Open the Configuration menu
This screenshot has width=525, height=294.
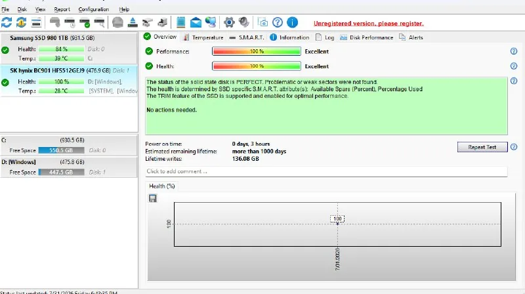93,9
